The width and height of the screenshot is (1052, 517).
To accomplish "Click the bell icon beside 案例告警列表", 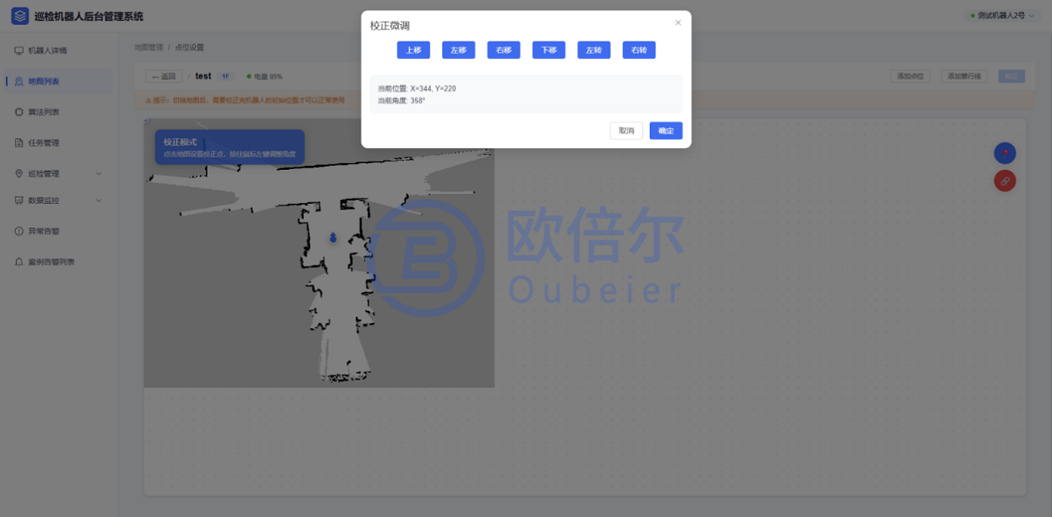I will (19, 261).
